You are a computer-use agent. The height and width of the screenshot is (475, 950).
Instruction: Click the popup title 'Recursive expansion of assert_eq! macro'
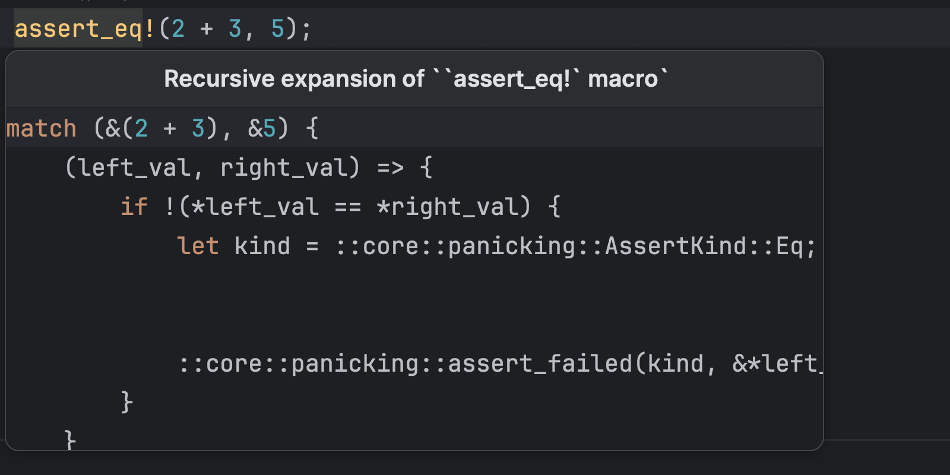pyautogui.click(x=416, y=79)
